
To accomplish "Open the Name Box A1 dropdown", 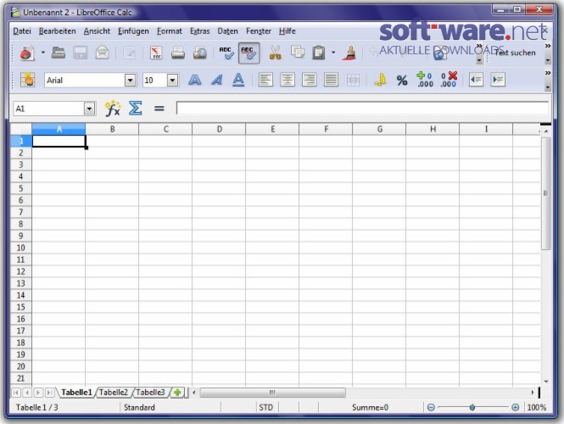I will point(89,109).
